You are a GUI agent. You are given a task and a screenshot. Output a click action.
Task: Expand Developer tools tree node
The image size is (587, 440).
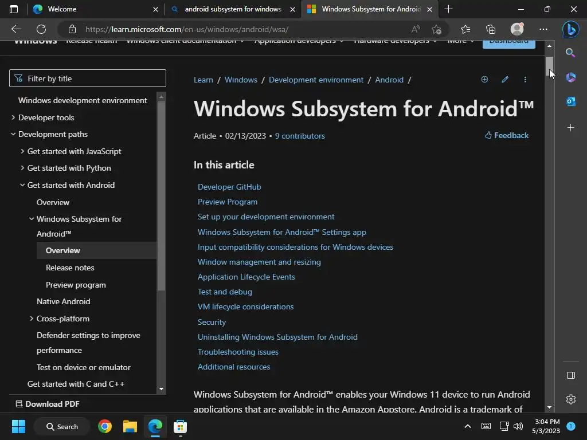tap(13, 117)
